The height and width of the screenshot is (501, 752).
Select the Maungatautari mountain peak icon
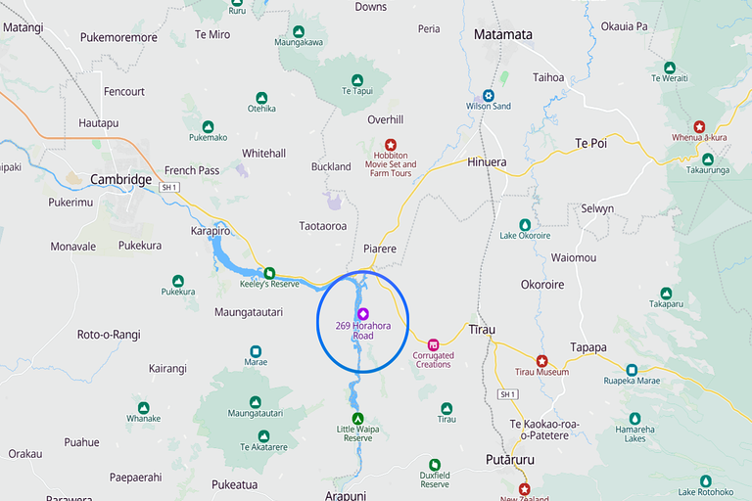[256, 402]
